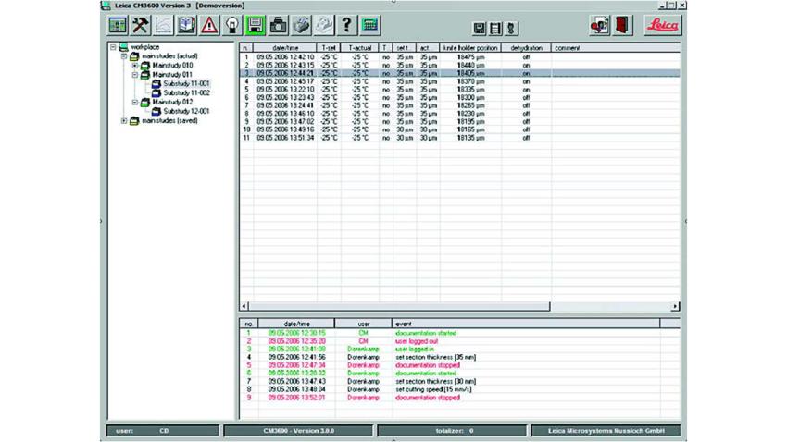Image resolution: width=787 pixels, height=442 pixels.
Task: Collapse the main studies (actual) node
Action: 124,56
